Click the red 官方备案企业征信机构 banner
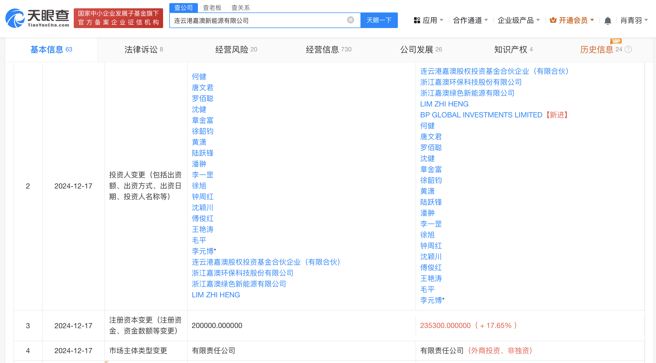The image size is (656, 363). tap(118, 18)
